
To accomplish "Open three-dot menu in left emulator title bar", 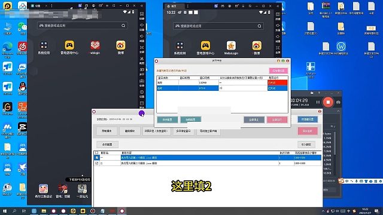I will (x=52, y=5).
